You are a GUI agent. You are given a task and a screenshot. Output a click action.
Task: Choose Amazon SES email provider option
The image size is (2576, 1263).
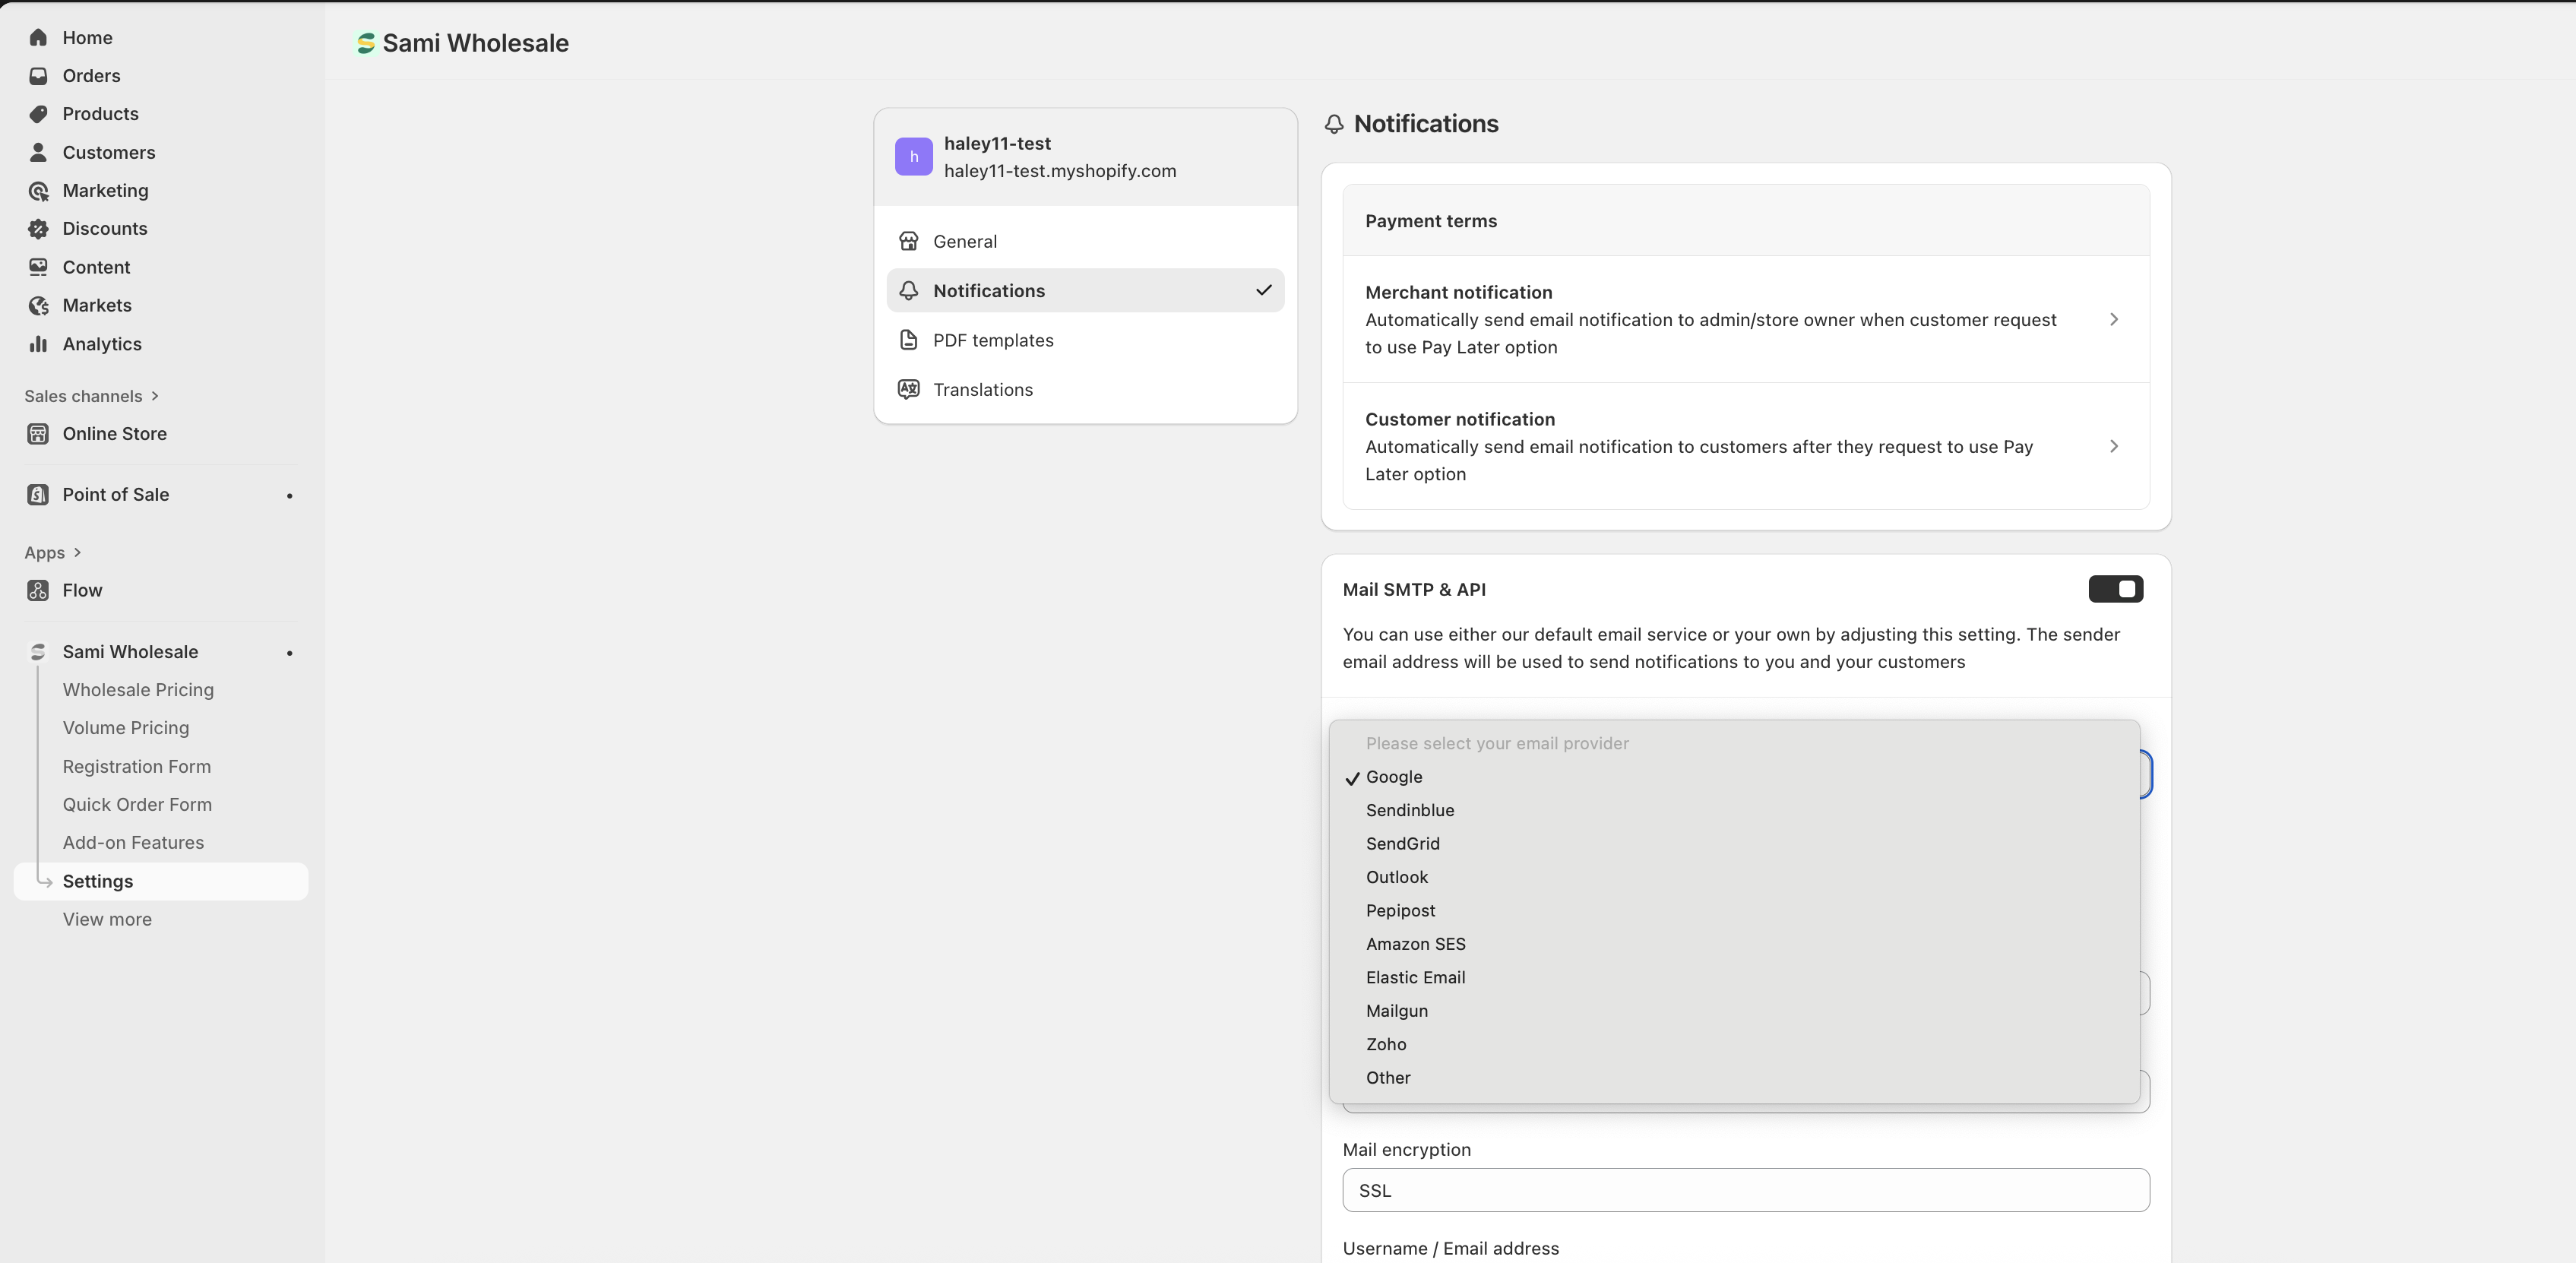(x=1415, y=944)
